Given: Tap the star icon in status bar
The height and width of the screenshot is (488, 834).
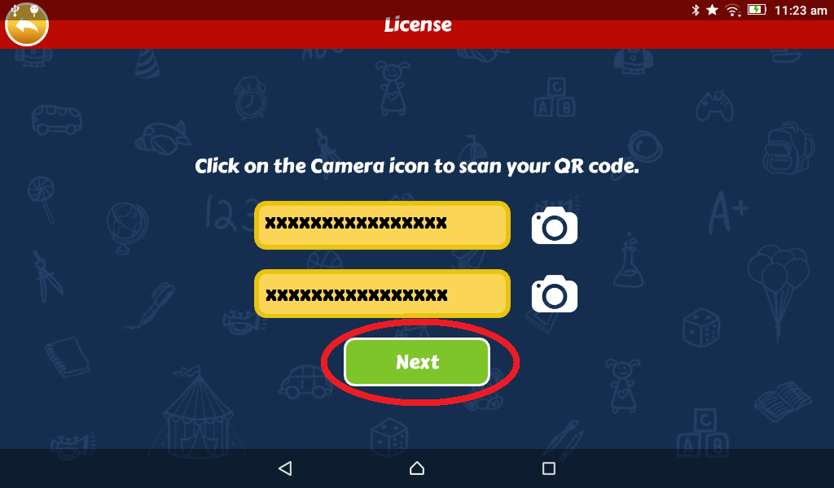Looking at the screenshot, I should (713, 10).
